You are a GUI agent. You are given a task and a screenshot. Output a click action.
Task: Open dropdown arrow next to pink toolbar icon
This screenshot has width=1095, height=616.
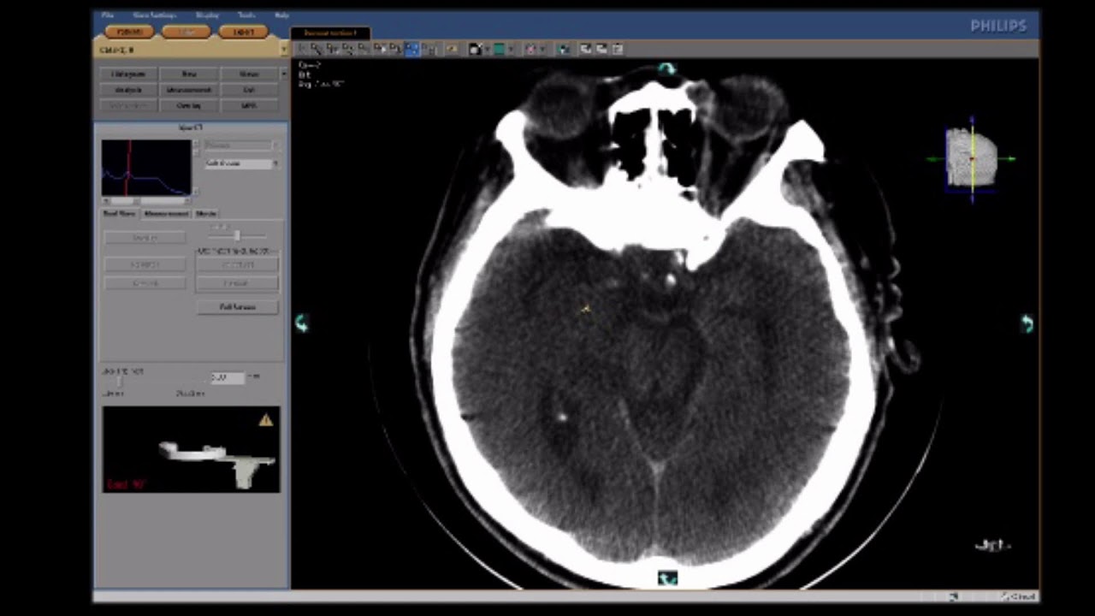coord(542,49)
